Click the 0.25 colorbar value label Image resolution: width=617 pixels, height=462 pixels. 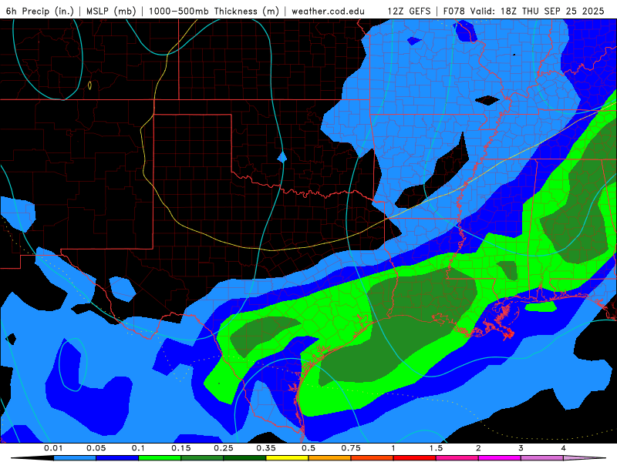tap(224, 448)
